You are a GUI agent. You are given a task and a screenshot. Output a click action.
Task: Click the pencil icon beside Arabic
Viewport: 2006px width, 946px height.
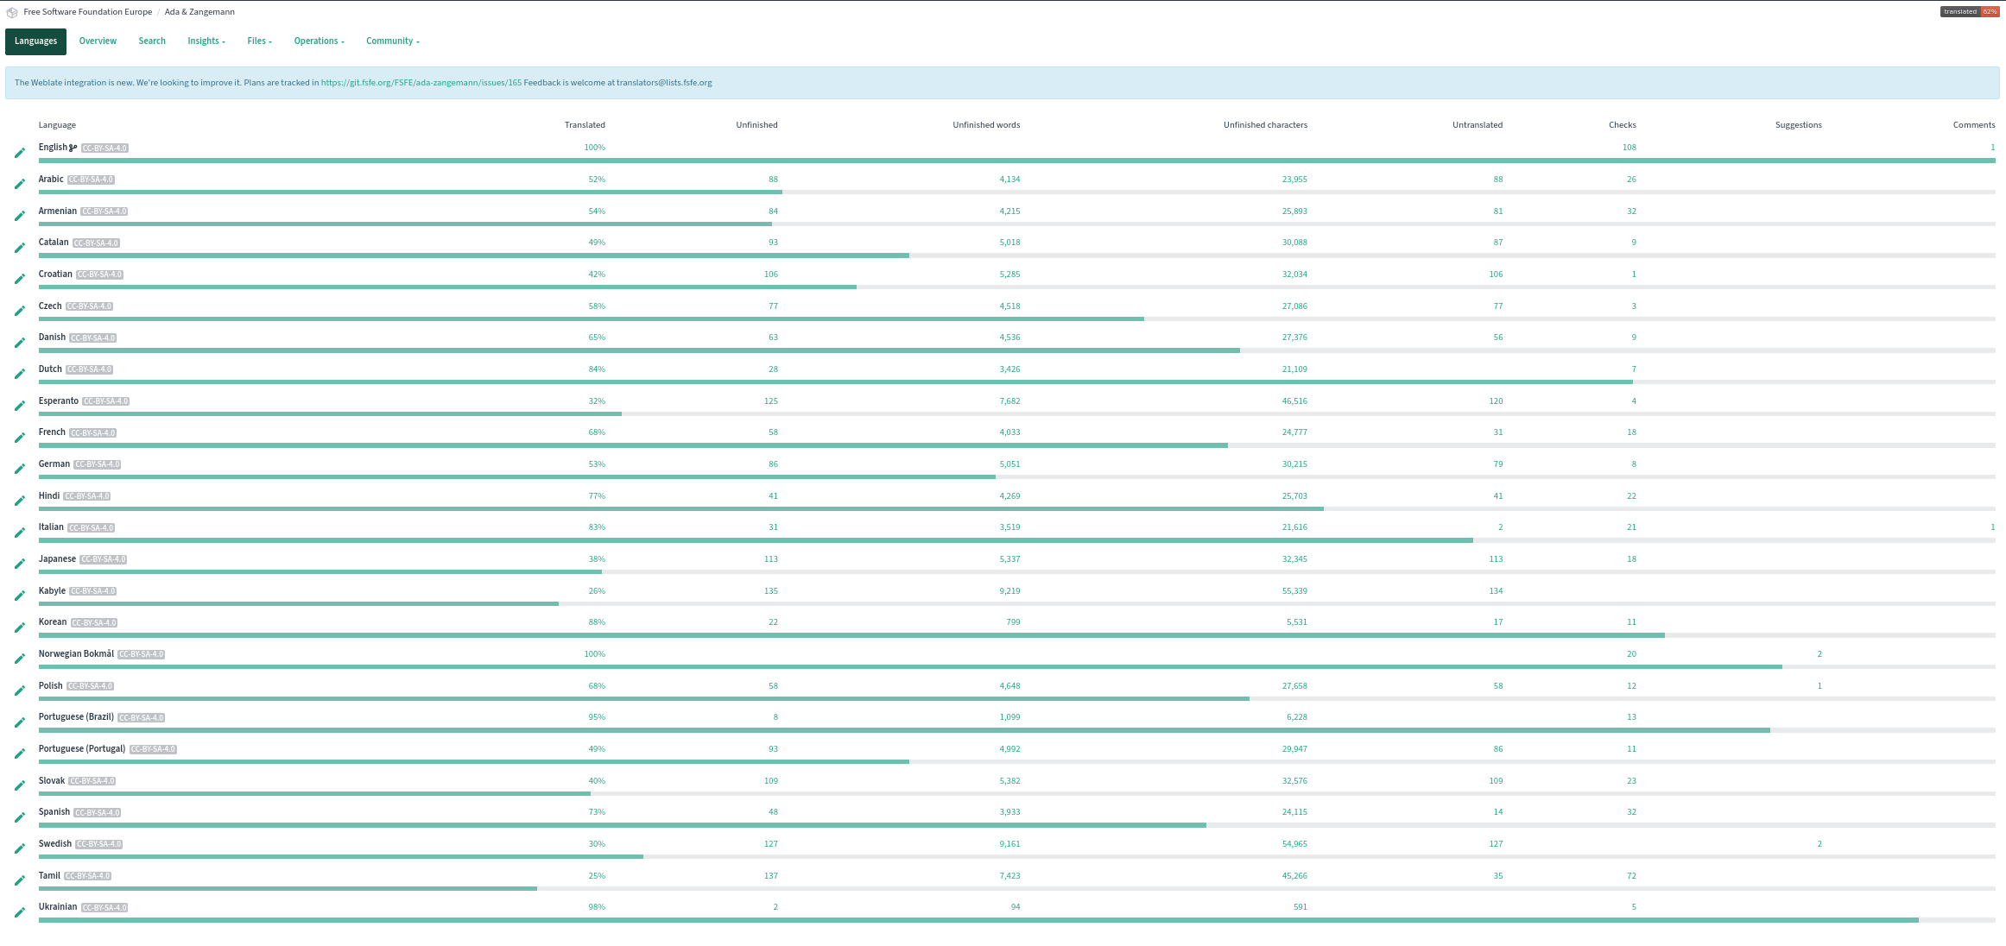[20, 184]
